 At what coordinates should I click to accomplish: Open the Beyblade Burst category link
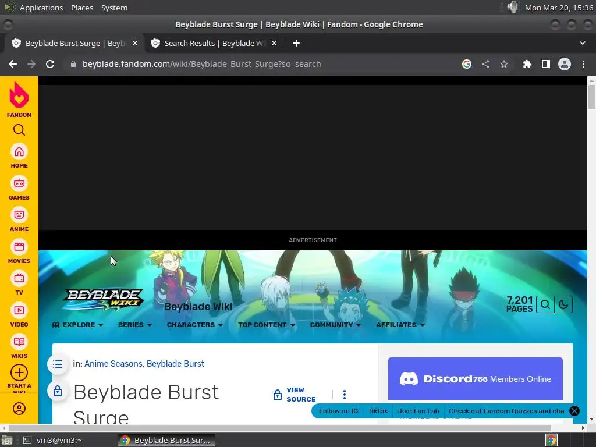175,364
